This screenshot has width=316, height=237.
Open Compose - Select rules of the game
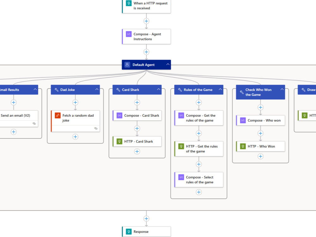(x=199, y=179)
